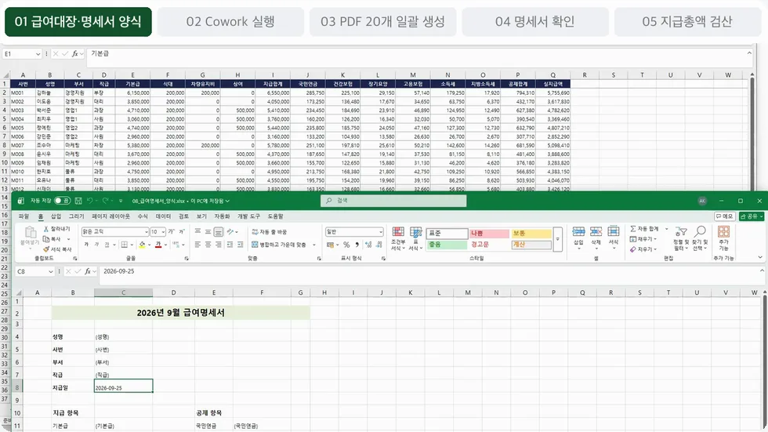The width and height of the screenshot is (768, 432).
Task: Open AutoSum (자동 합계) dropdown arrow
Action: pyautogui.click(x=667, y=229)
